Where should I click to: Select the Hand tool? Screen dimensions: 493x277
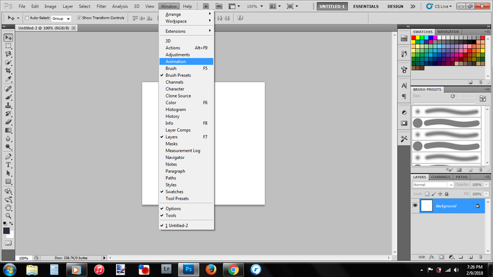click(x=8, y=208)
